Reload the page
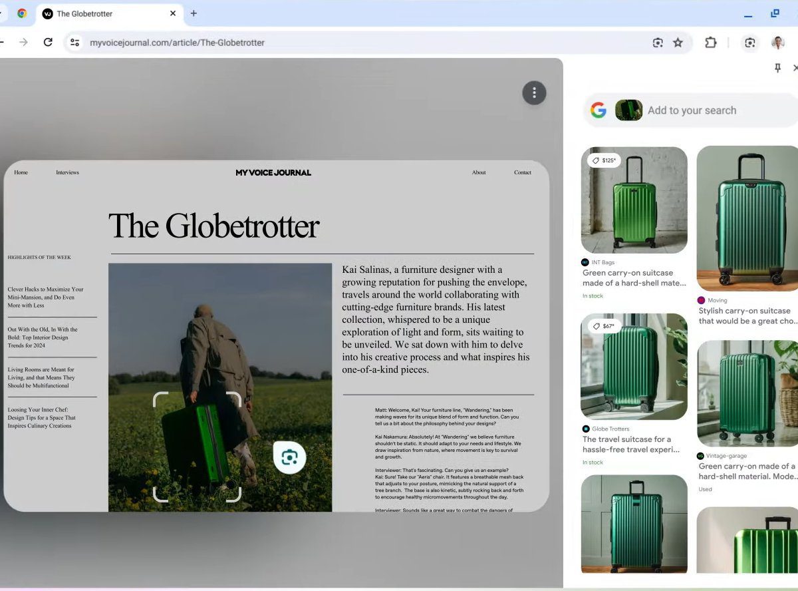Image resolution: width=798 pixels, height=591 pixels. pyautogui.click(x=48, y=43)
